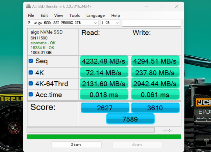Click the Abort button

(x=137, y=145)
